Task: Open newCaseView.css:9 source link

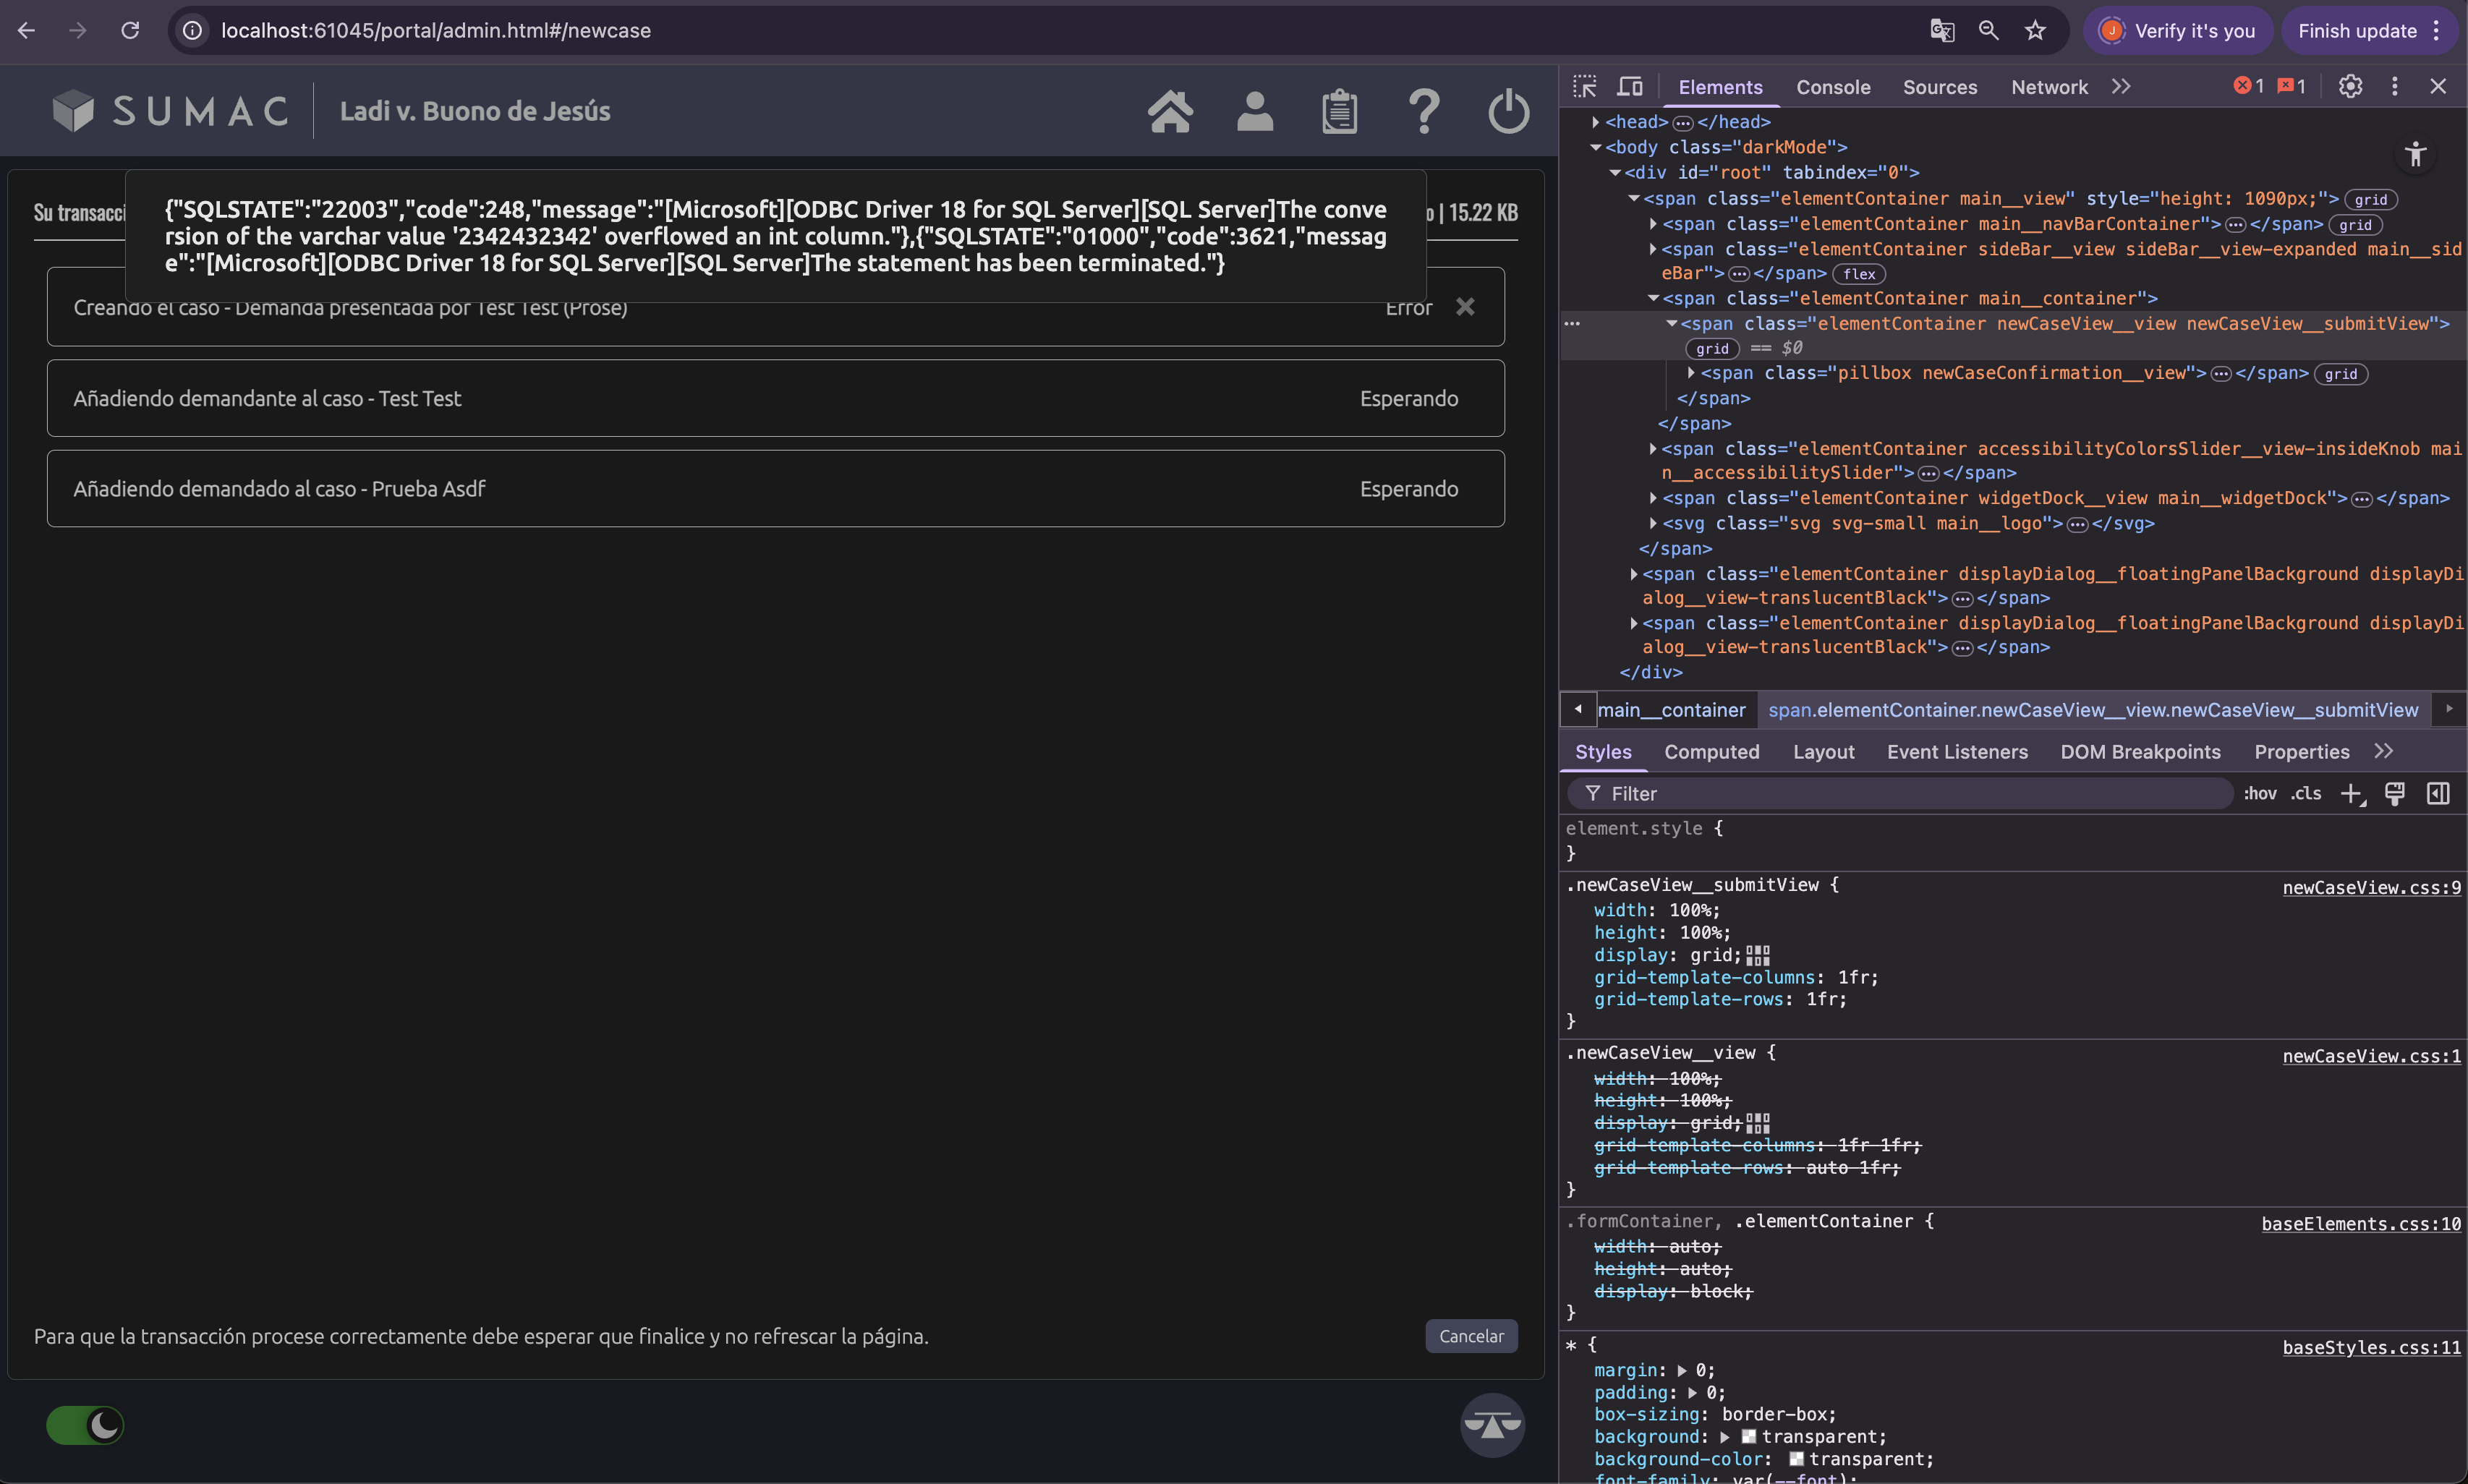Action: [2371, 888]
